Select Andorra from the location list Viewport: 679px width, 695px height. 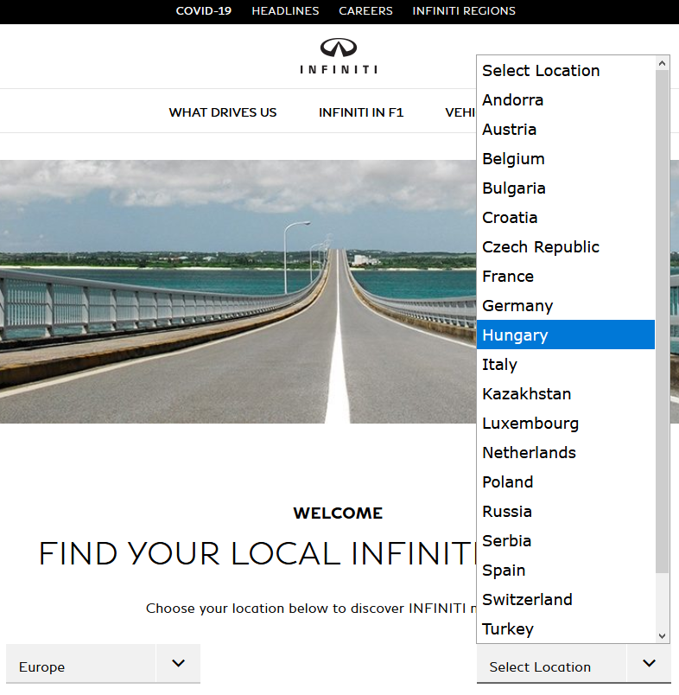click(x=566, y=99)
